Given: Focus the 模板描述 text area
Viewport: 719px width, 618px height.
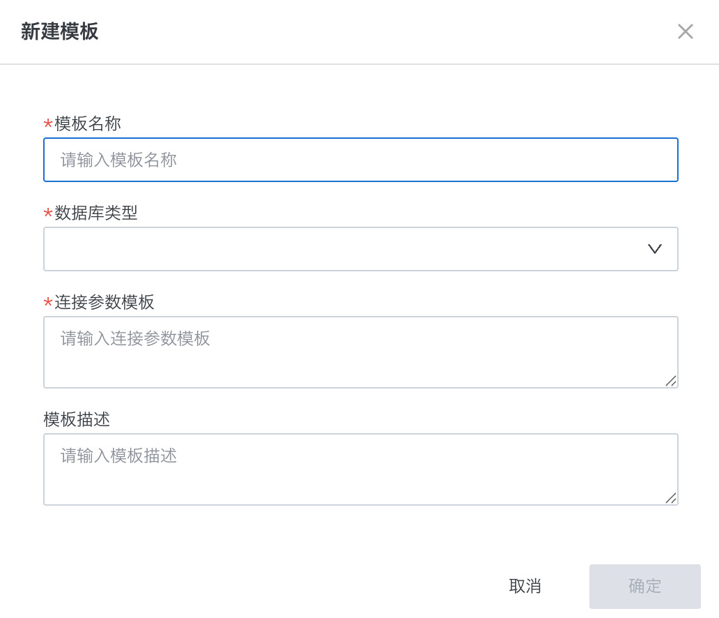Looking at the screenshot, I should (x=360, y=469).
